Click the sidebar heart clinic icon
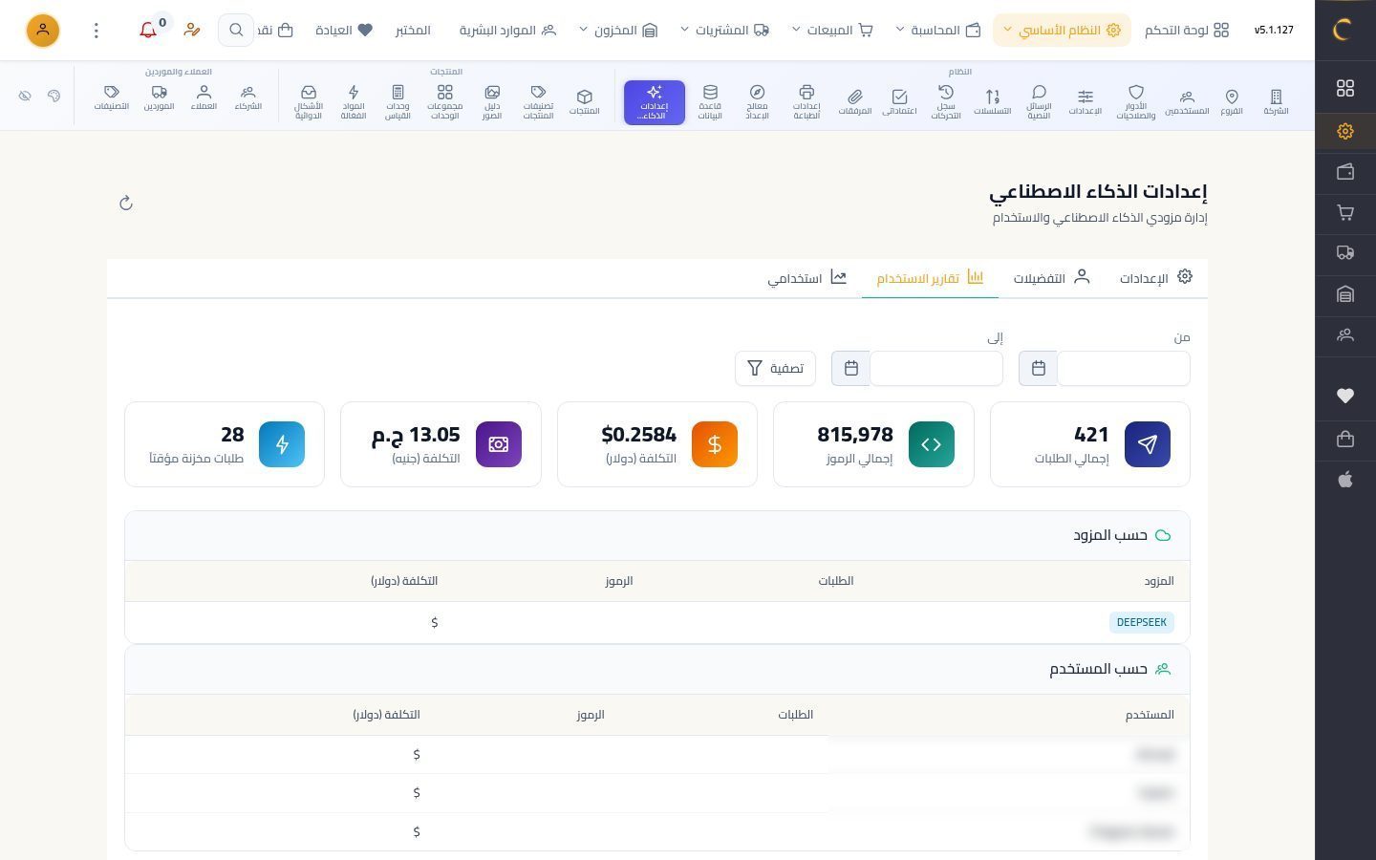Image resolution: width=1376 pixels, height=860 pixels. [x=1345, y=396]
